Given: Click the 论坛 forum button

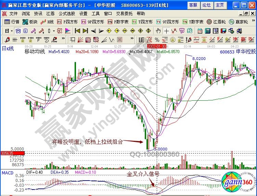Looking at the screenshot, I should [206, 5].
